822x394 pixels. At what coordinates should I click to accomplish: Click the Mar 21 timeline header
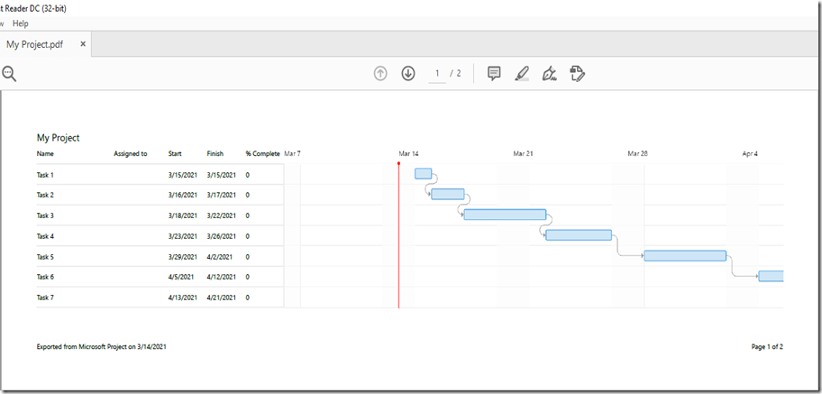(x=523, y=154)
